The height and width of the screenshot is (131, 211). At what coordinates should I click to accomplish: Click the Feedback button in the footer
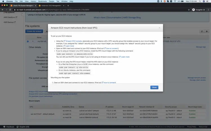9,127
